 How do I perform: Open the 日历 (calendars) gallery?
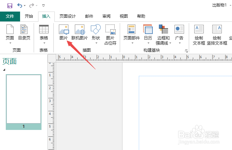[148, 32]
